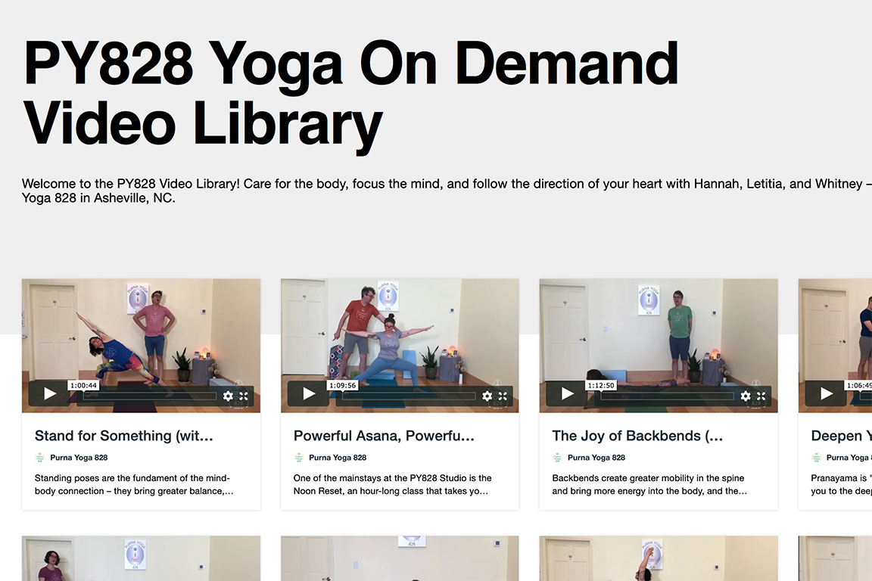Open settings gear on Joy of Backbends video
872x581 pixels.
click(746, 396)
